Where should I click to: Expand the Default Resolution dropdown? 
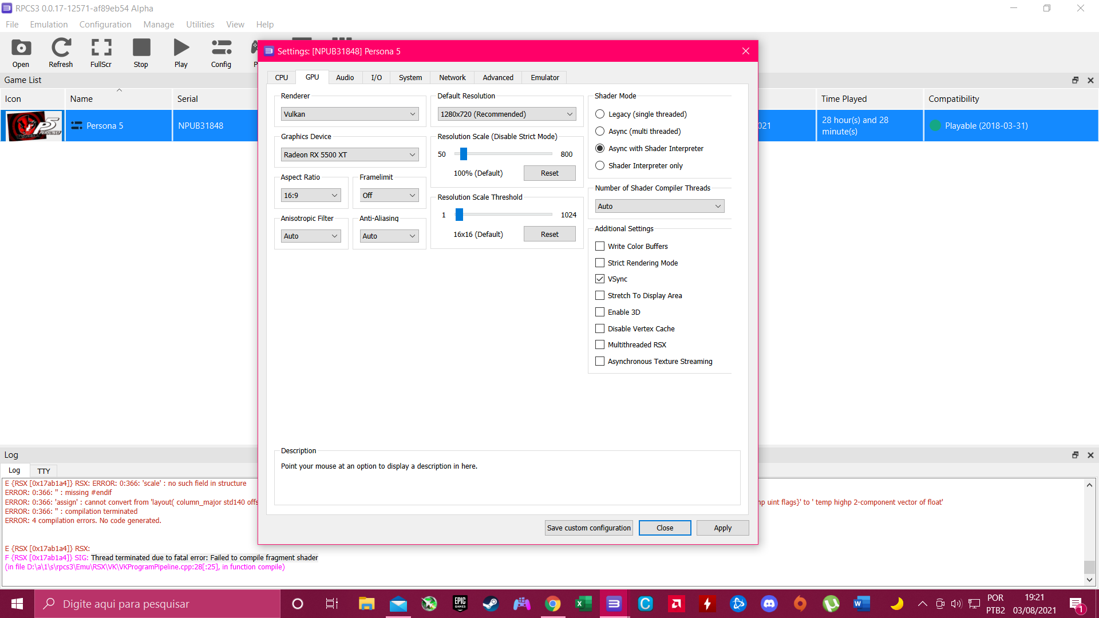tap(506, 114)
